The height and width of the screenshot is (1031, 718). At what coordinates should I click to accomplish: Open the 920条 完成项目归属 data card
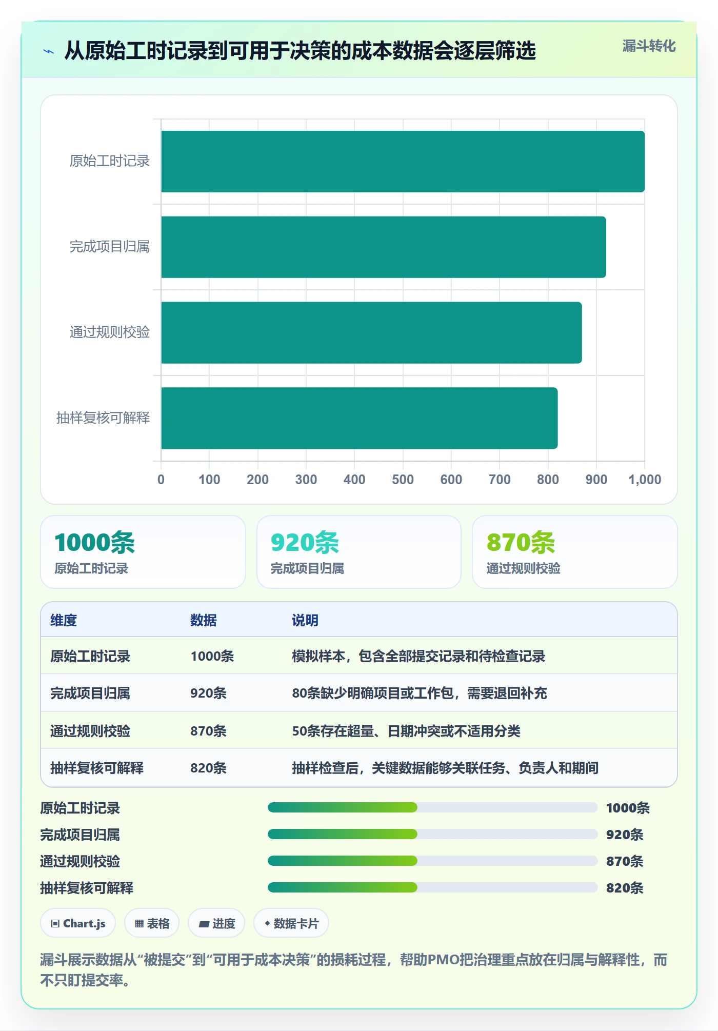[x=359, y=552]
